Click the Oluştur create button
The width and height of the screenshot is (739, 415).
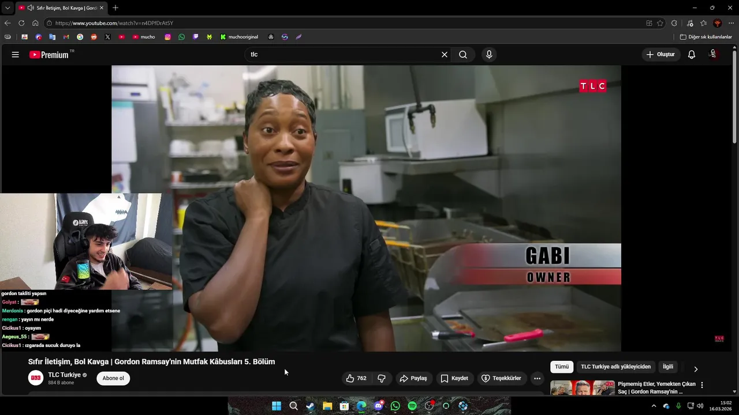tap(660, 55)
